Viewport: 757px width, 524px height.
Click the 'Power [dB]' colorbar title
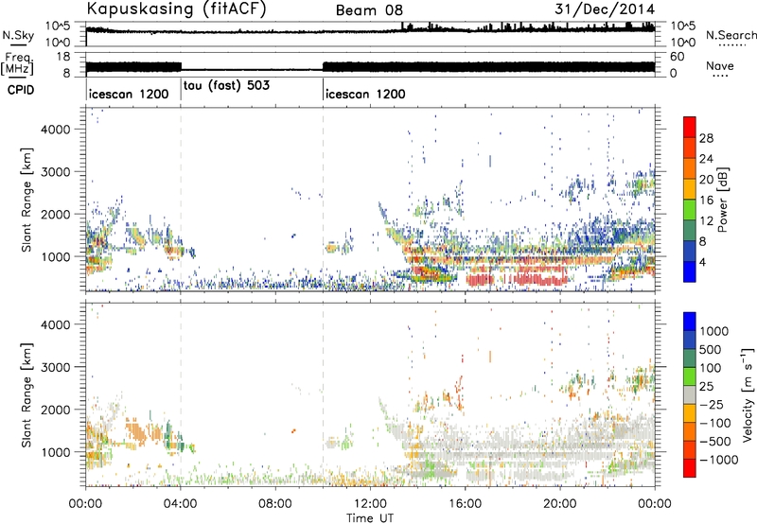pos(723,200)
